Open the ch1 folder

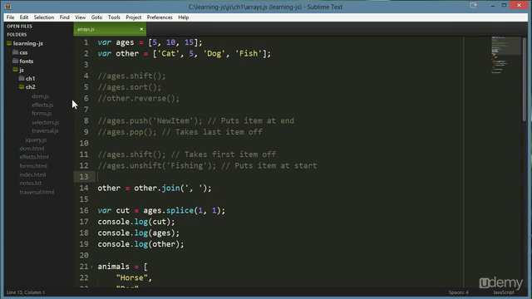coord(30,78)
